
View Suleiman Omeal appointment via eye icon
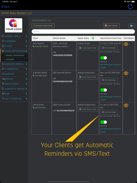[126, 73]
